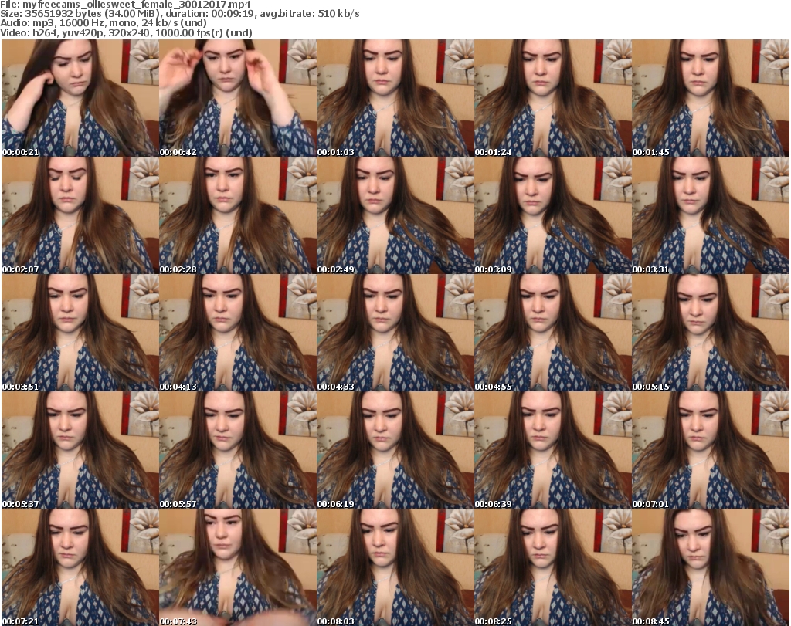Image resolution: width=791 pixels, height=626 pixels.
Task: Select the frame stamped 00:08:03
Action: pos(395,567)
